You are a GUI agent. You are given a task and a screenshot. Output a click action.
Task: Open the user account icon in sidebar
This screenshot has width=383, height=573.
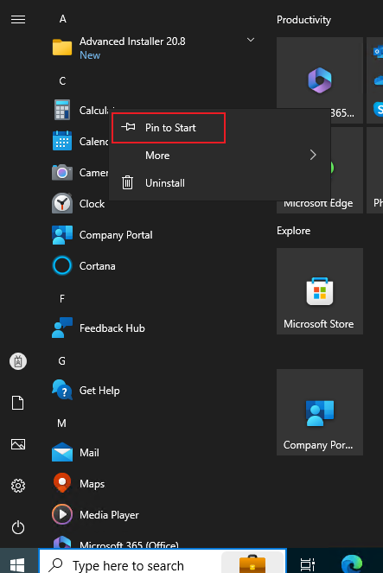tap(18, 361)
